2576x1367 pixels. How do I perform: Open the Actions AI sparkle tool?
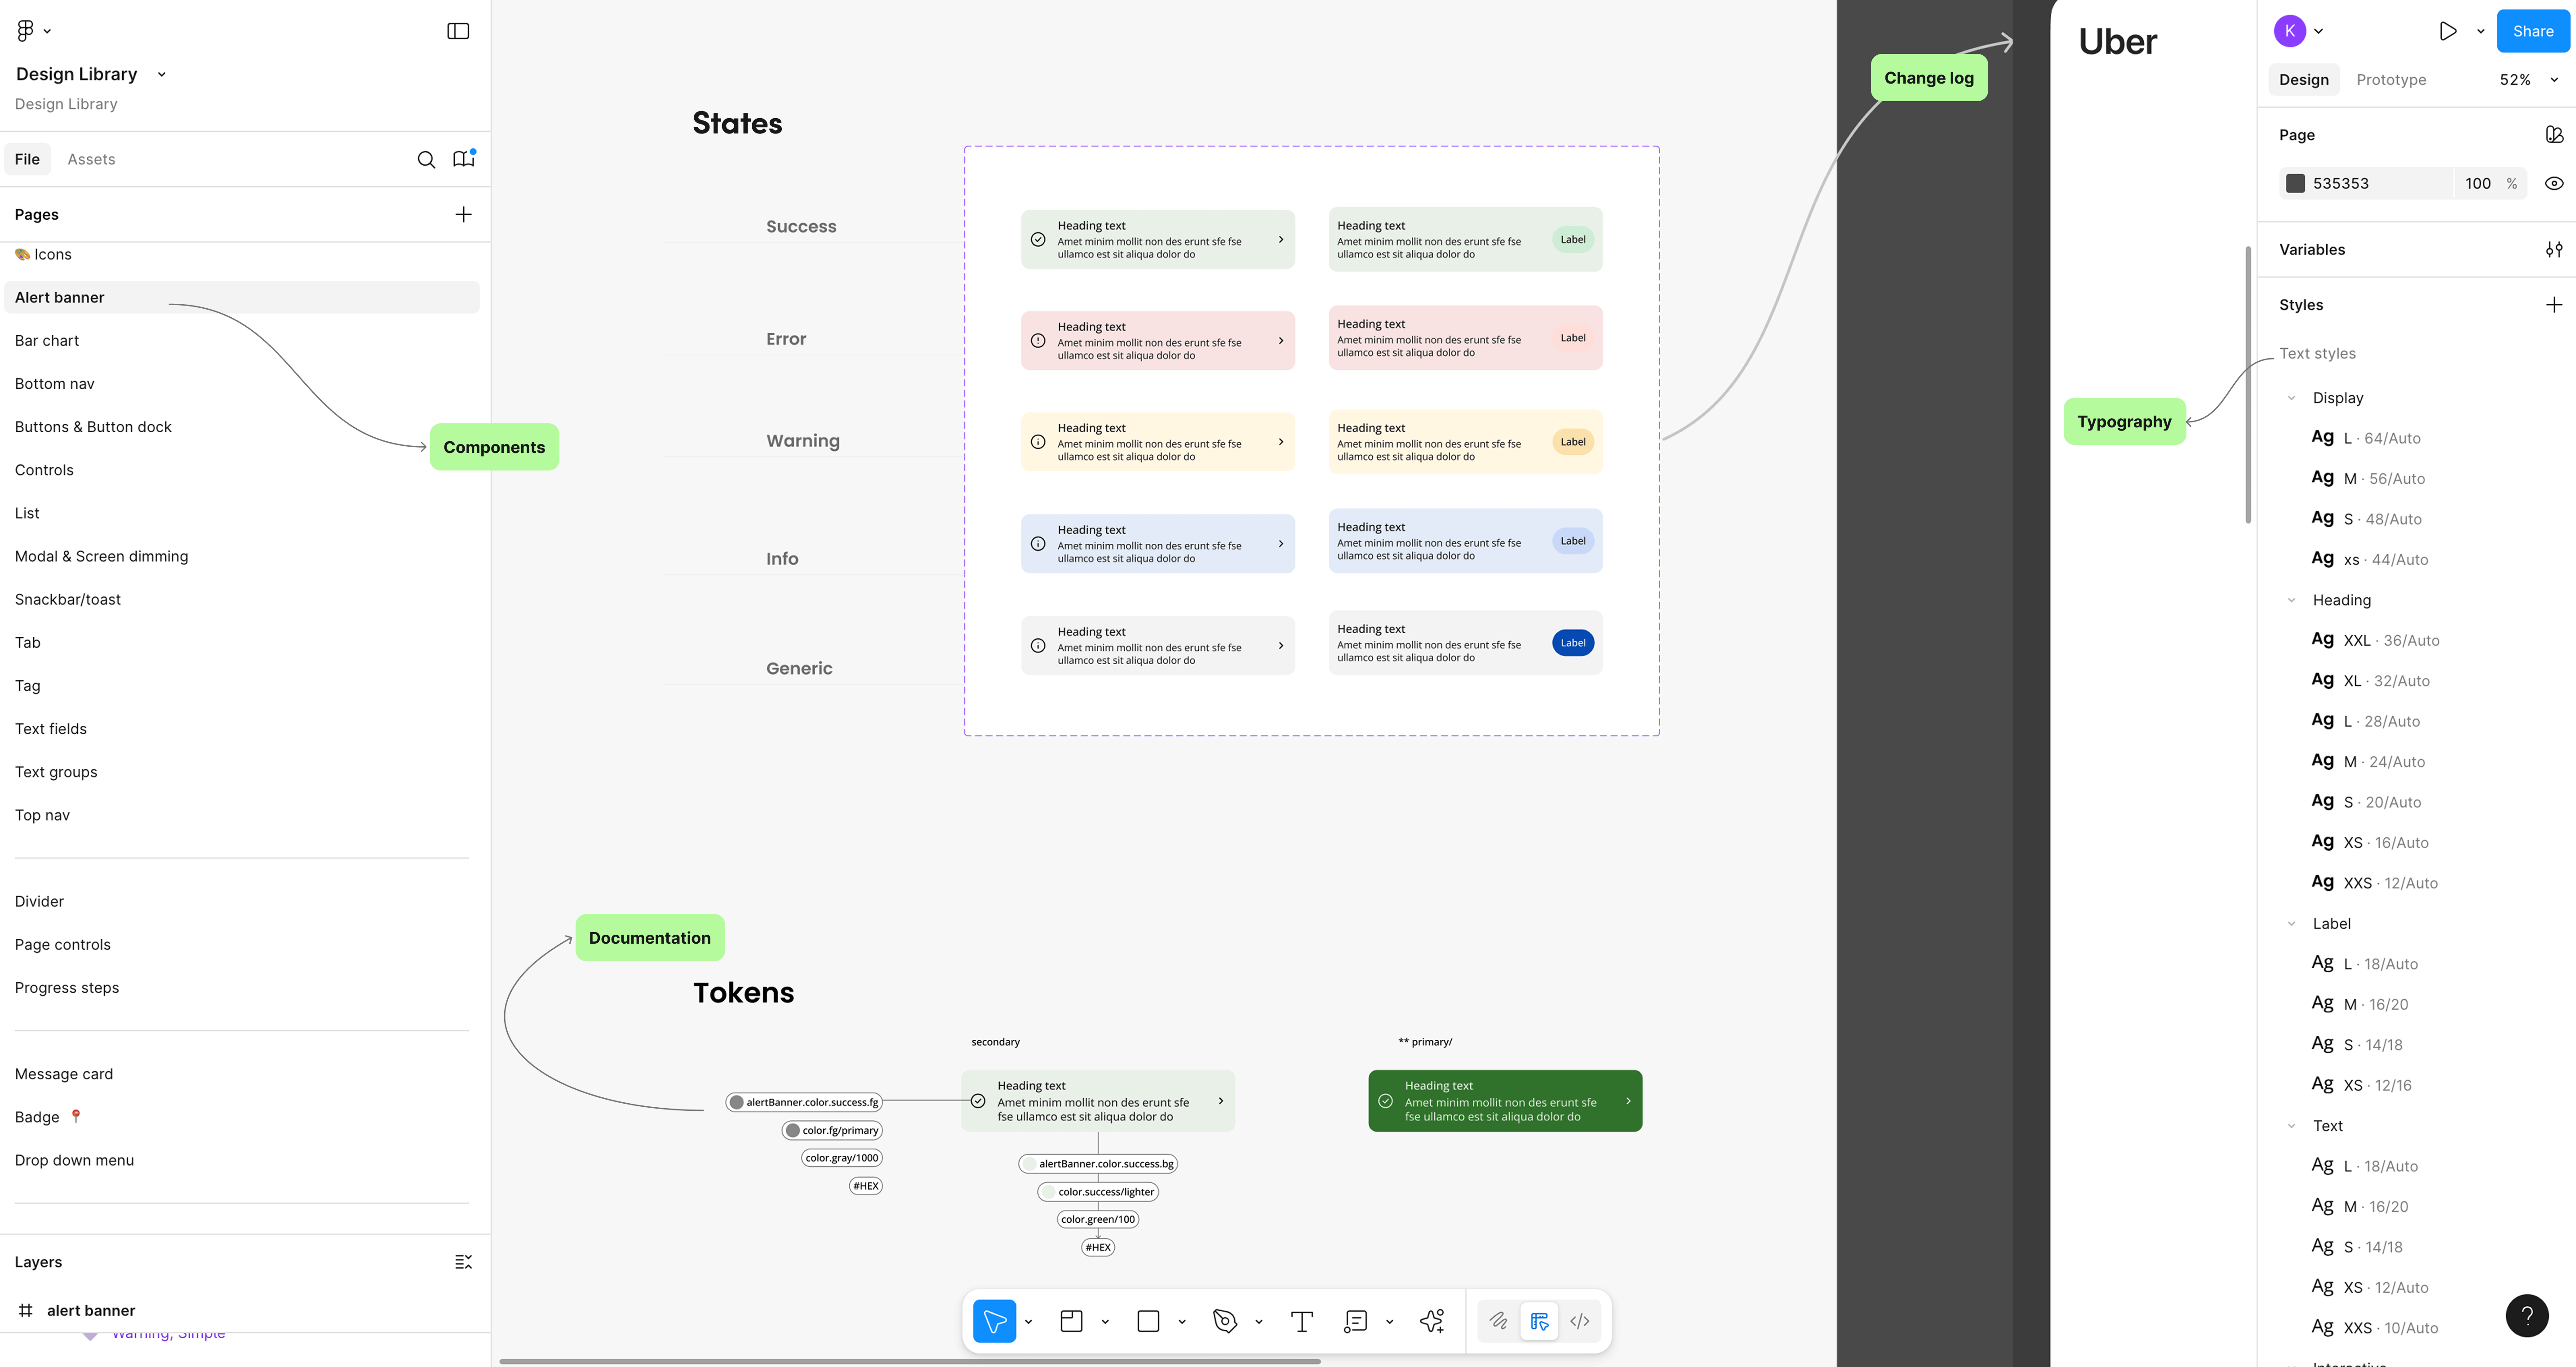1432,1321
